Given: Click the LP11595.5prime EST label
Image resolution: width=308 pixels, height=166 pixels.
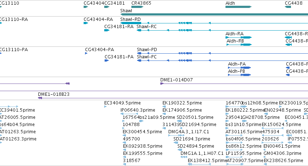Looking at the screenshot, I should [x=244, y=154].
